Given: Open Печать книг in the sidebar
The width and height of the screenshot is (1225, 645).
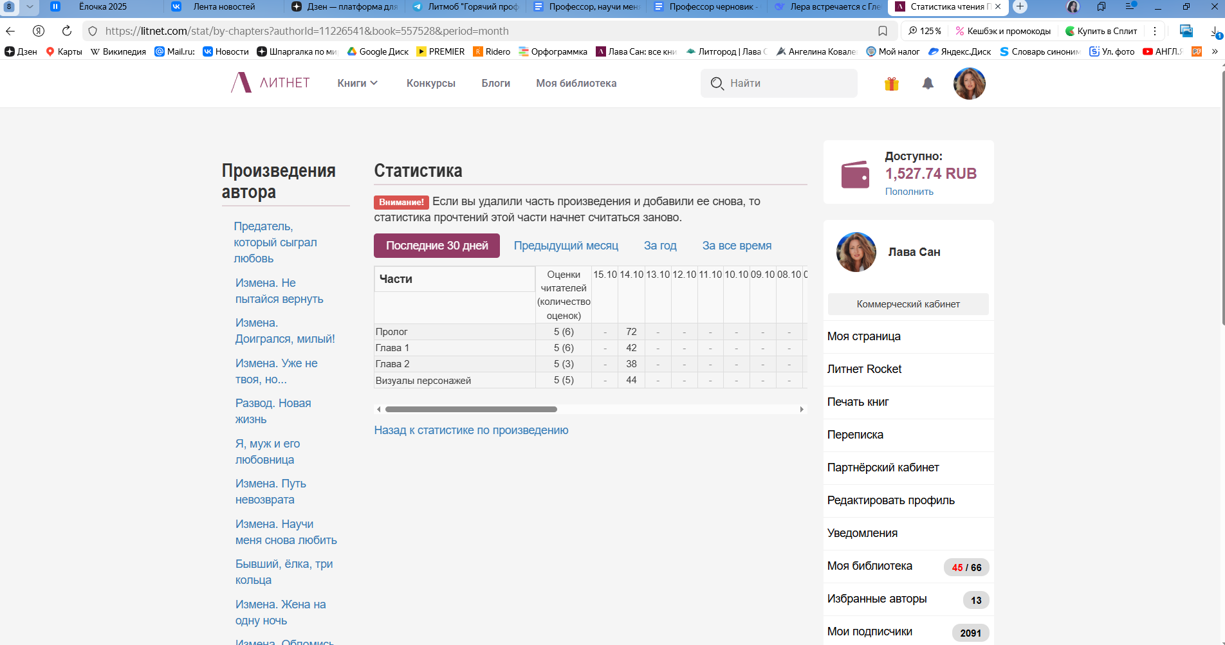Looking at the screenshot, I should coord(908,402).
